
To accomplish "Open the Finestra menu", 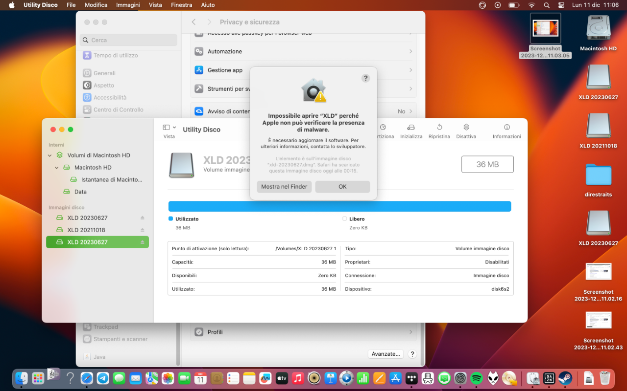I will pyautogui.click(x=181, y=5).
